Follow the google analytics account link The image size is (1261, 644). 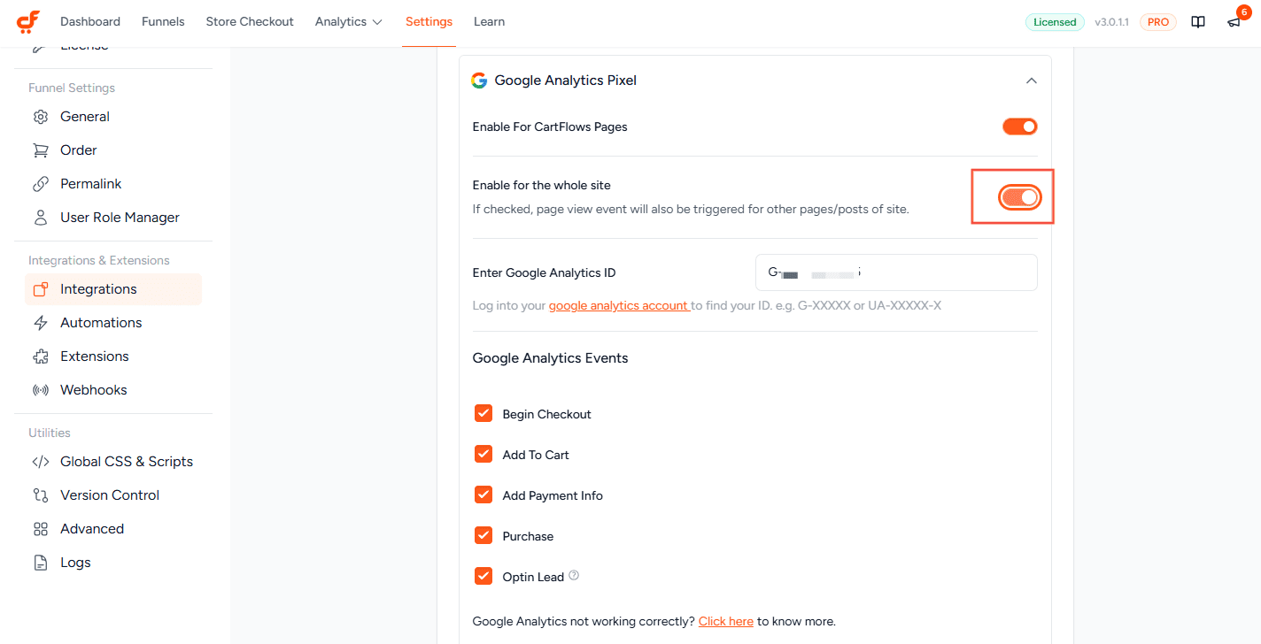619,305
